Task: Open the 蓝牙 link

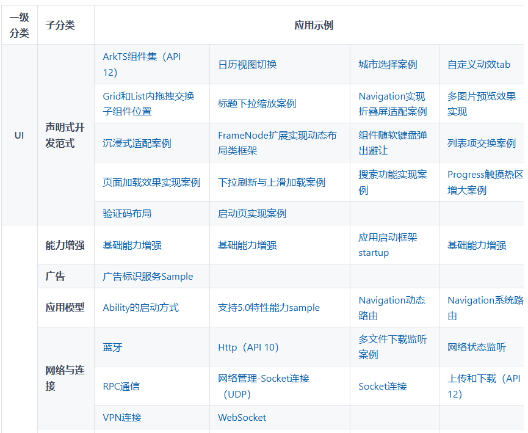Action: point(112,347)
